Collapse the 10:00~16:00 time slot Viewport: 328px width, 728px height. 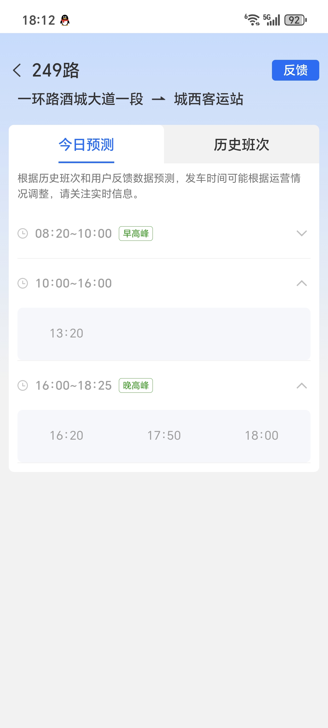click(301, 283)
